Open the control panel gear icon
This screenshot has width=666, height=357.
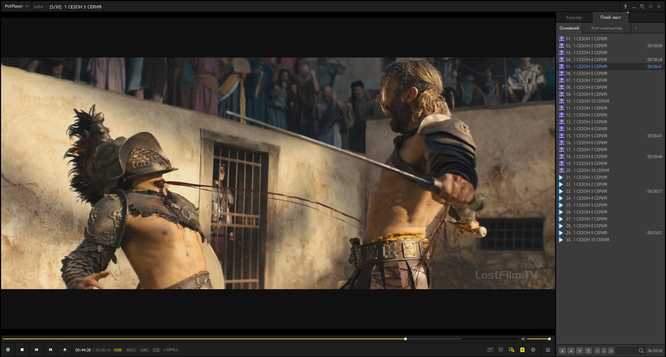pyautogui.click(x=533, y=350)
